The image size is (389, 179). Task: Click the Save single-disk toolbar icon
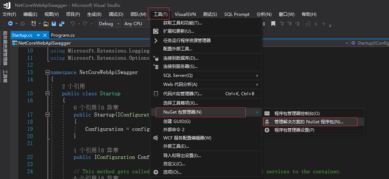53,24
